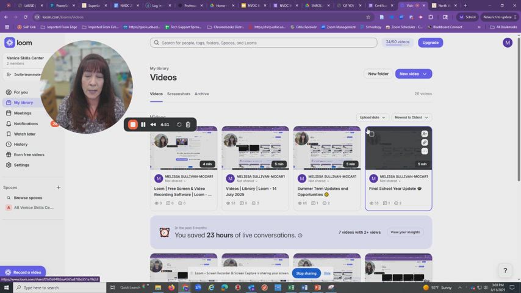This screenshot has width=521, height=293.
Task: Copy link icon on Final School Year Update
Action: point(425,142)
